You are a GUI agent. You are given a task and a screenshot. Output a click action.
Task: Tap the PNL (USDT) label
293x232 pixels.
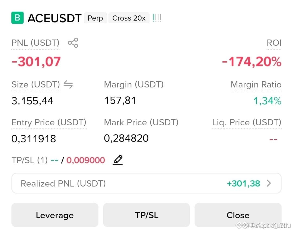click(x=35, y=43)
